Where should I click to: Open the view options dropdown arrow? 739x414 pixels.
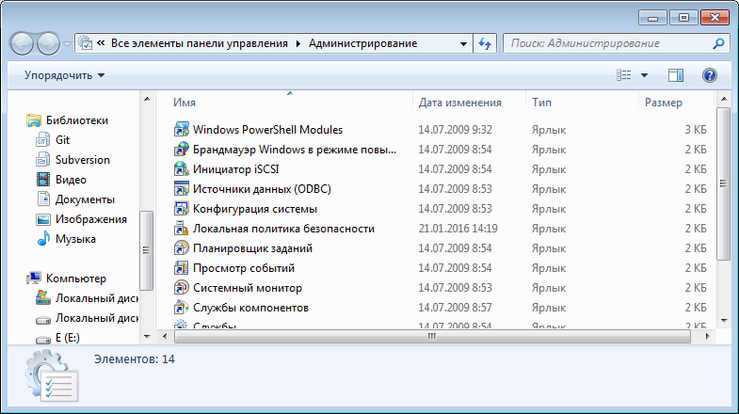pyautogui.click(x=644, y=75)
